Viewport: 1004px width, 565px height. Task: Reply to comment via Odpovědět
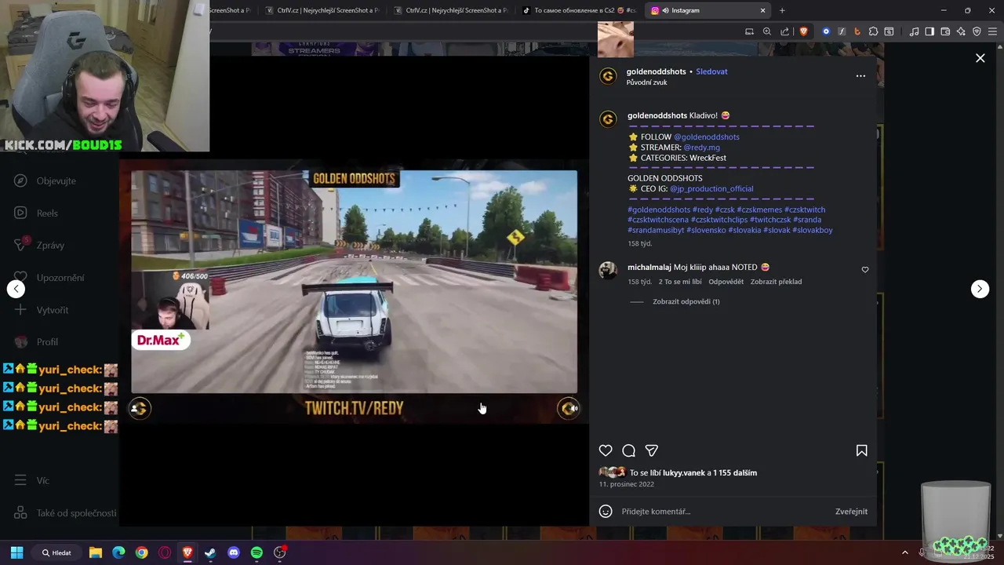pos(726,282)
